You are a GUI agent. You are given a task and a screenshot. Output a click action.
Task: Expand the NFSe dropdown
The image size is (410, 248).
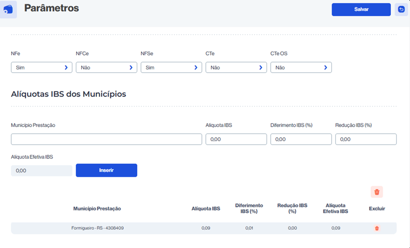(171, 68)
